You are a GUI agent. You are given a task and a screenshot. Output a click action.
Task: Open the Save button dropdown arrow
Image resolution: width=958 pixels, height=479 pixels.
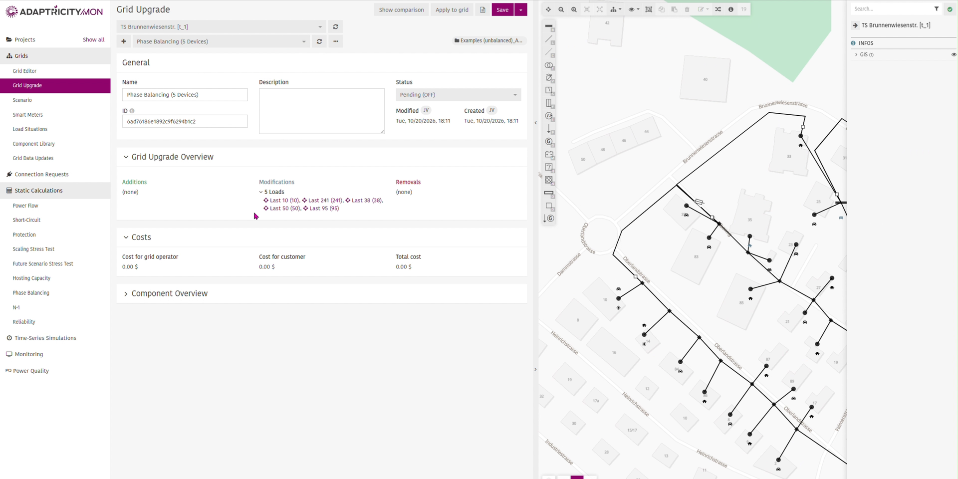click(x=521, y=10)
